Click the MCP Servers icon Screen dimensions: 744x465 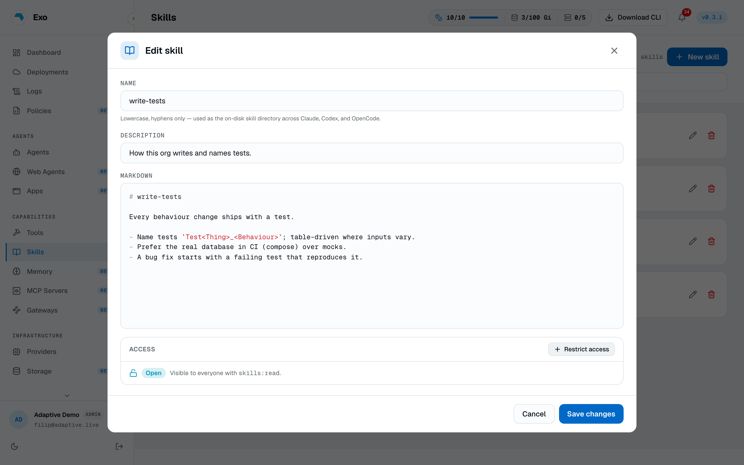point(17,291)
